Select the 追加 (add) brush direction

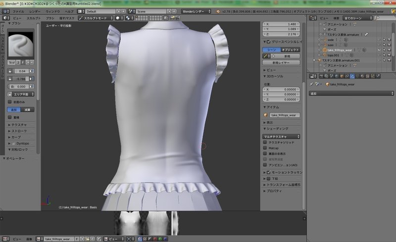pyautogui.click(x=14, y=110)
